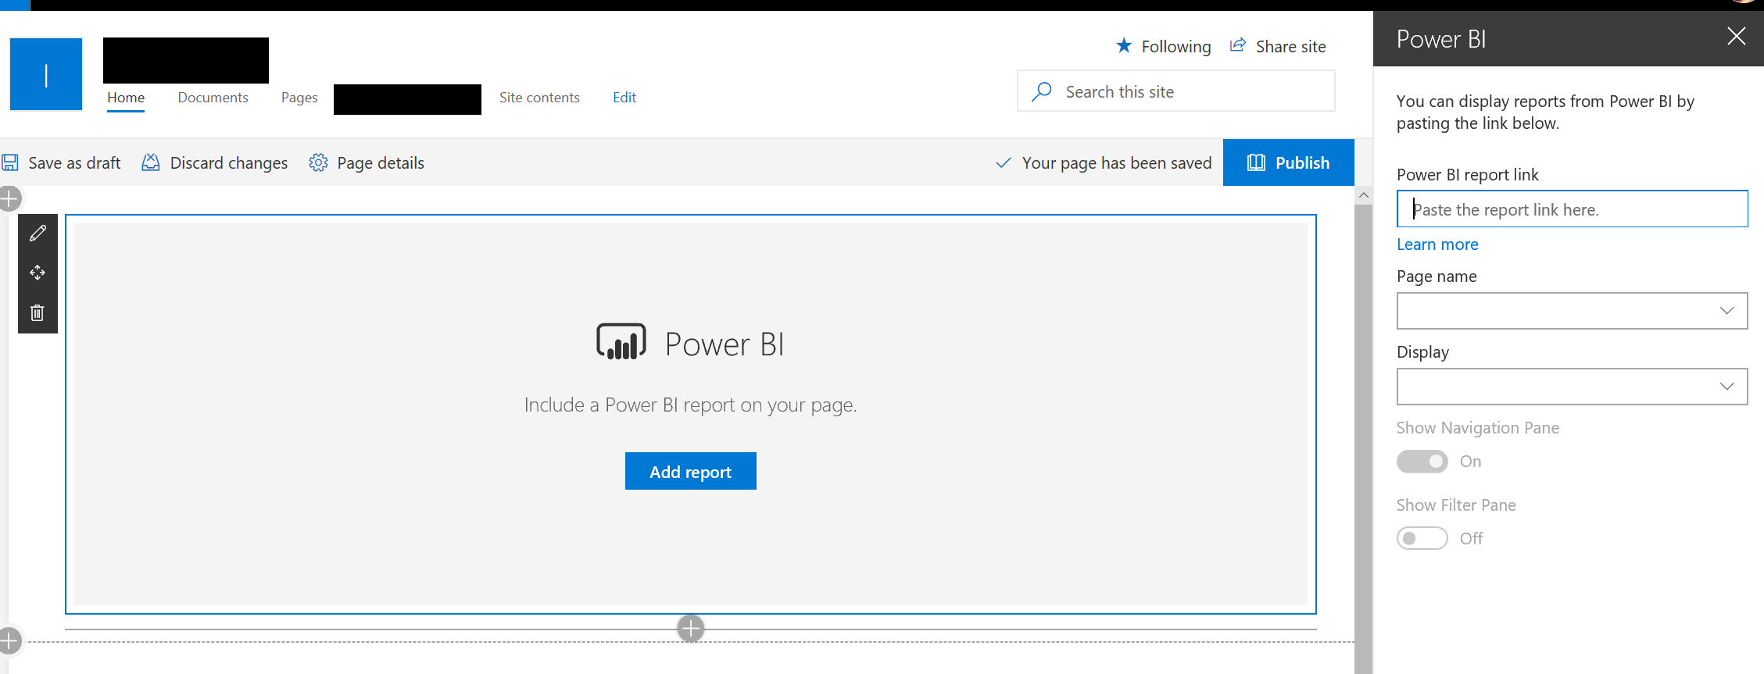Click 'Include a Power BI report' text

coord(691,405)
